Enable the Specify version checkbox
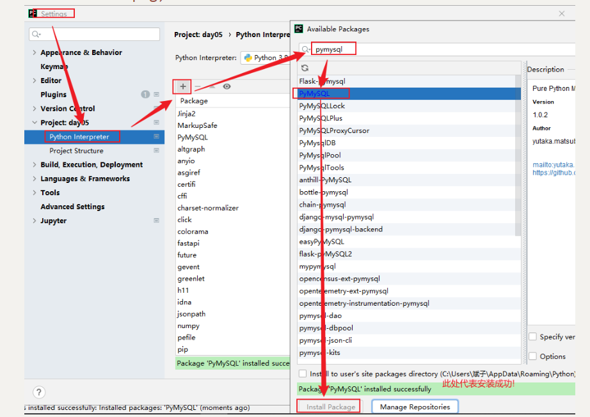 532,336
